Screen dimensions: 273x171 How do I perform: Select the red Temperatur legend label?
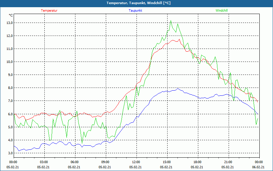(49, 11)
